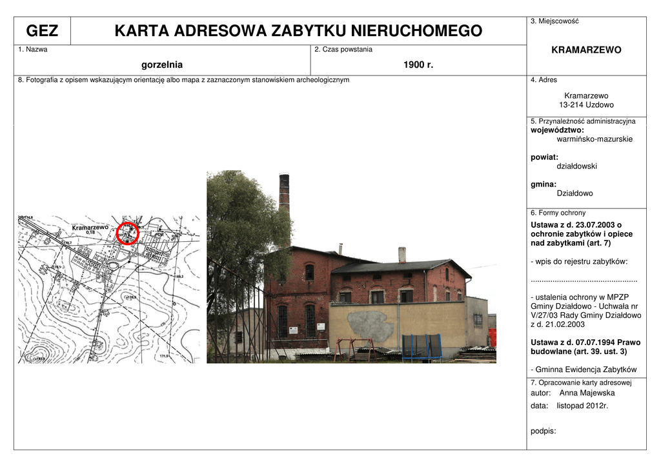Select the locality text KRAMARZEWO

(x=586, y=50)
